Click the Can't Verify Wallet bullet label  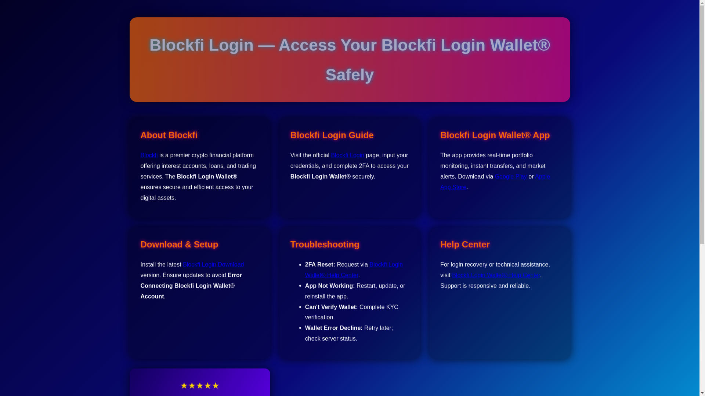coord(331,307)
